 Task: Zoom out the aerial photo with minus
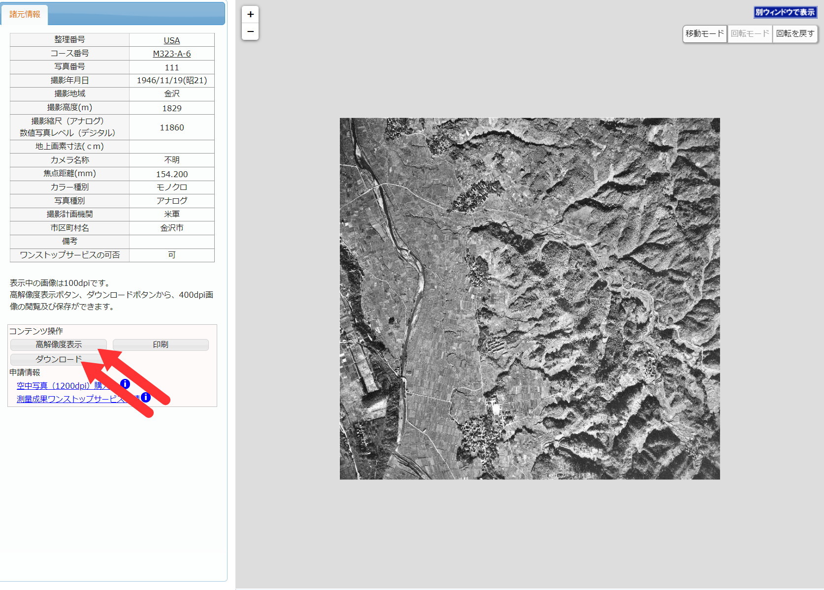250,31
